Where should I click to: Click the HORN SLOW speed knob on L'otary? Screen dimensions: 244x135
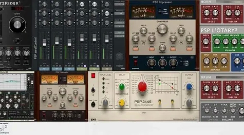click(x=207, y=13)
